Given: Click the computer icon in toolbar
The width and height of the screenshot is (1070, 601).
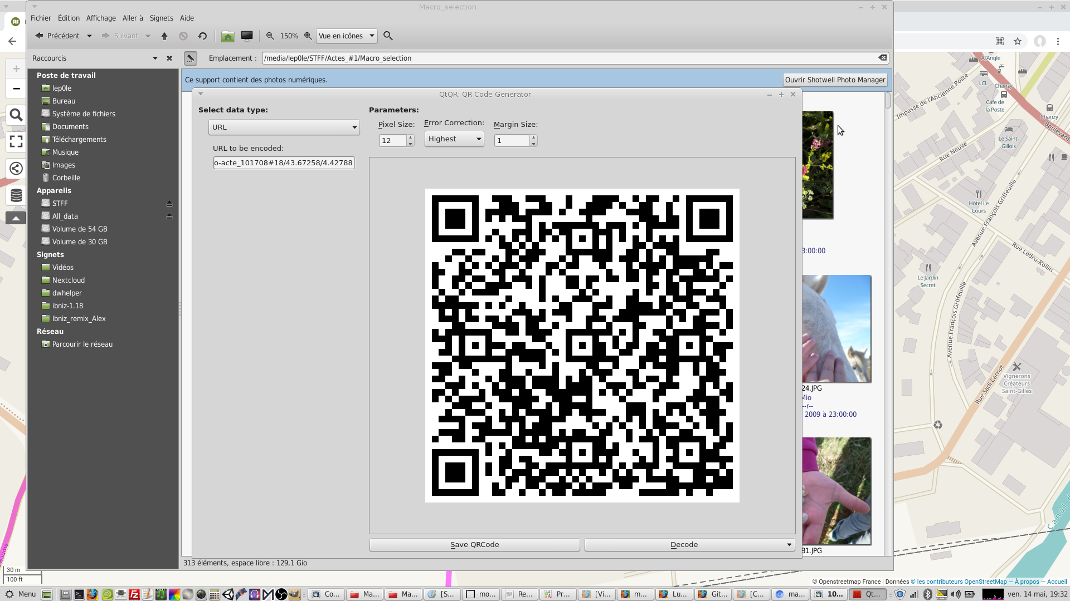Looking at the screenshot, I should tap(247, 36).
